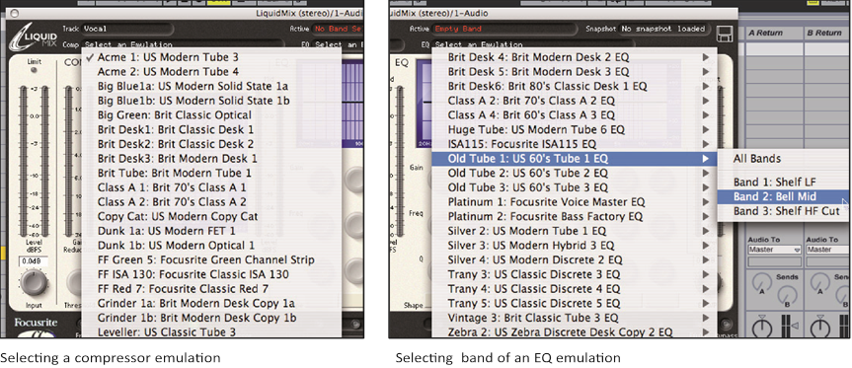Select Dunk 1a: US Modern FET 1
Viewport: 852px width, 368px height.
[212, 231]
